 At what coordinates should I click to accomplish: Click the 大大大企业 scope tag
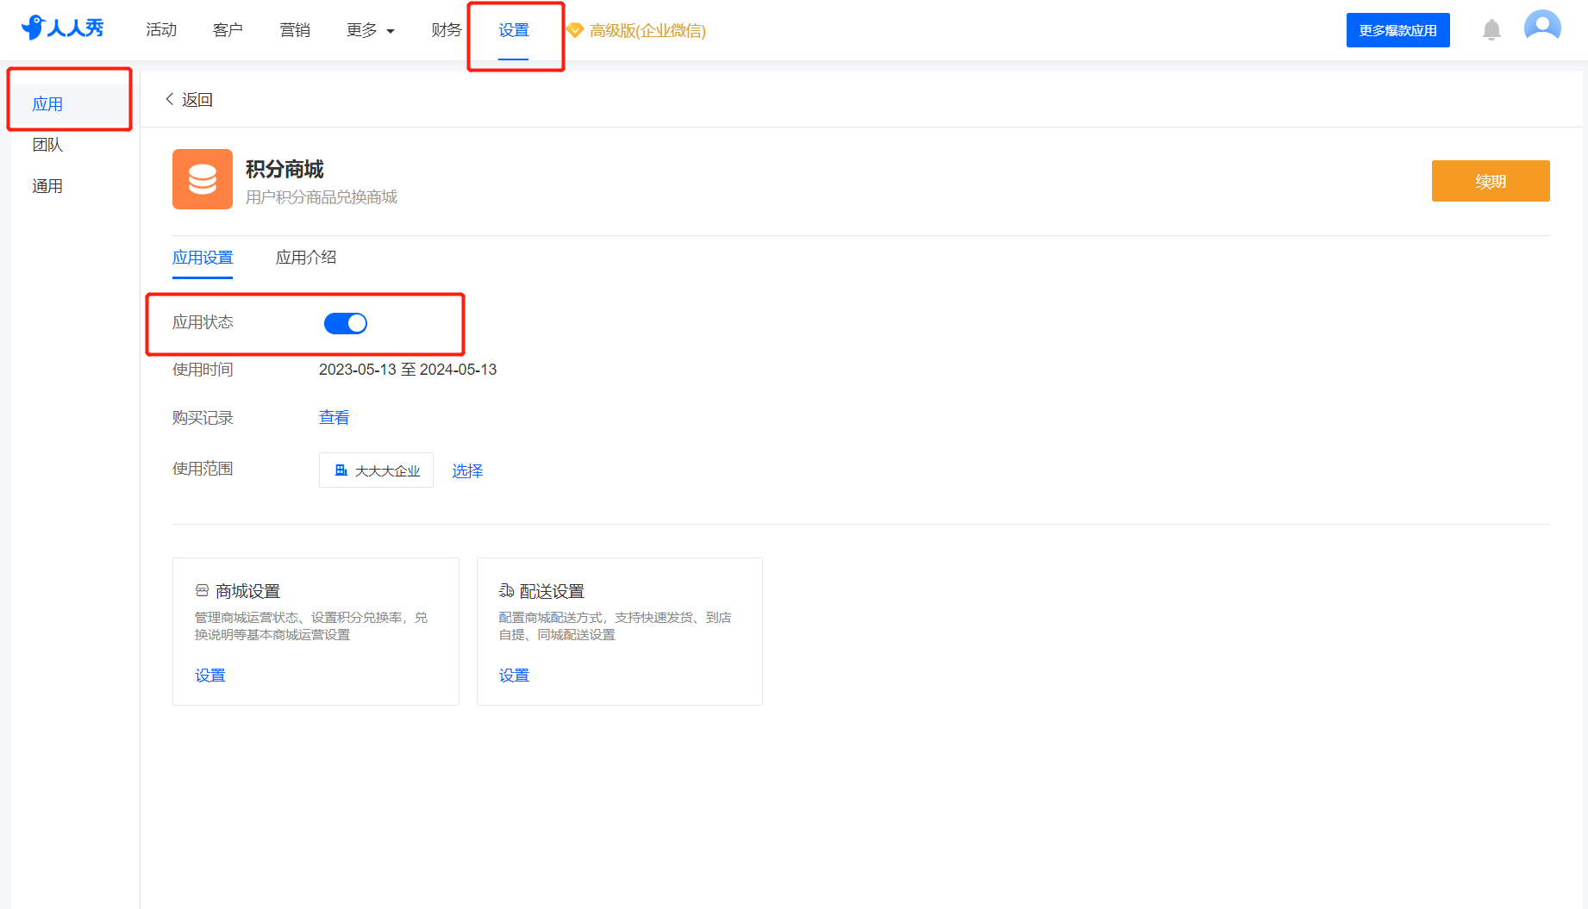(376, 470)
